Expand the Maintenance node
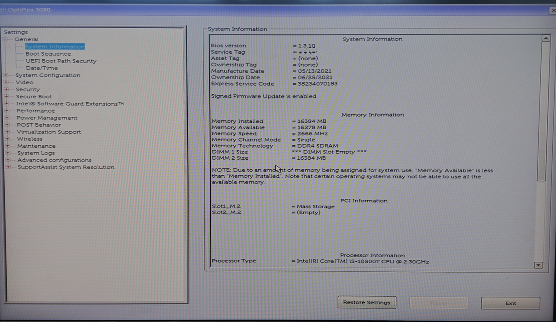Image resolution: width=556 pixels, height=322 pixels. point(7,146)
